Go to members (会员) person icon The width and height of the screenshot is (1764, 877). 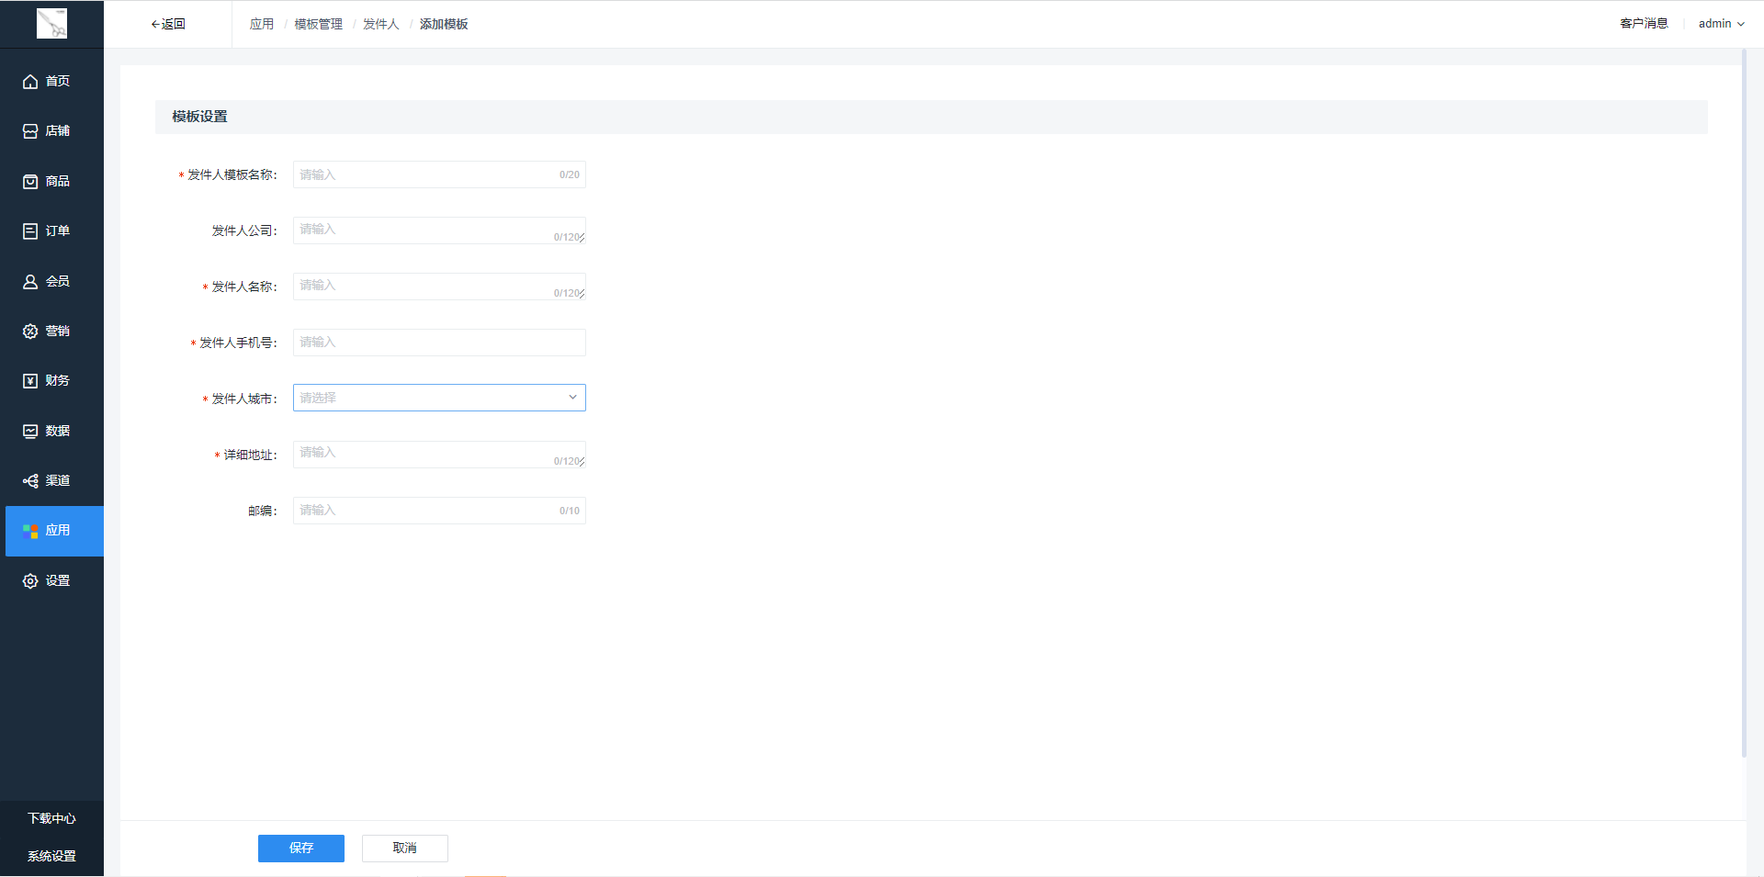30,282
